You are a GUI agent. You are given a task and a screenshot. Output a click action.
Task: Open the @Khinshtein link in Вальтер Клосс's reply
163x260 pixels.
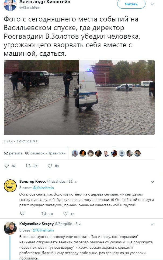(x=43, y=188)
